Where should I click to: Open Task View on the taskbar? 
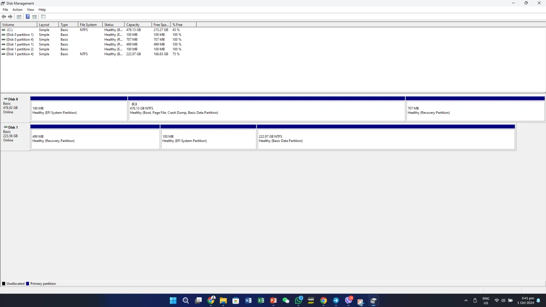pos(198,301)
